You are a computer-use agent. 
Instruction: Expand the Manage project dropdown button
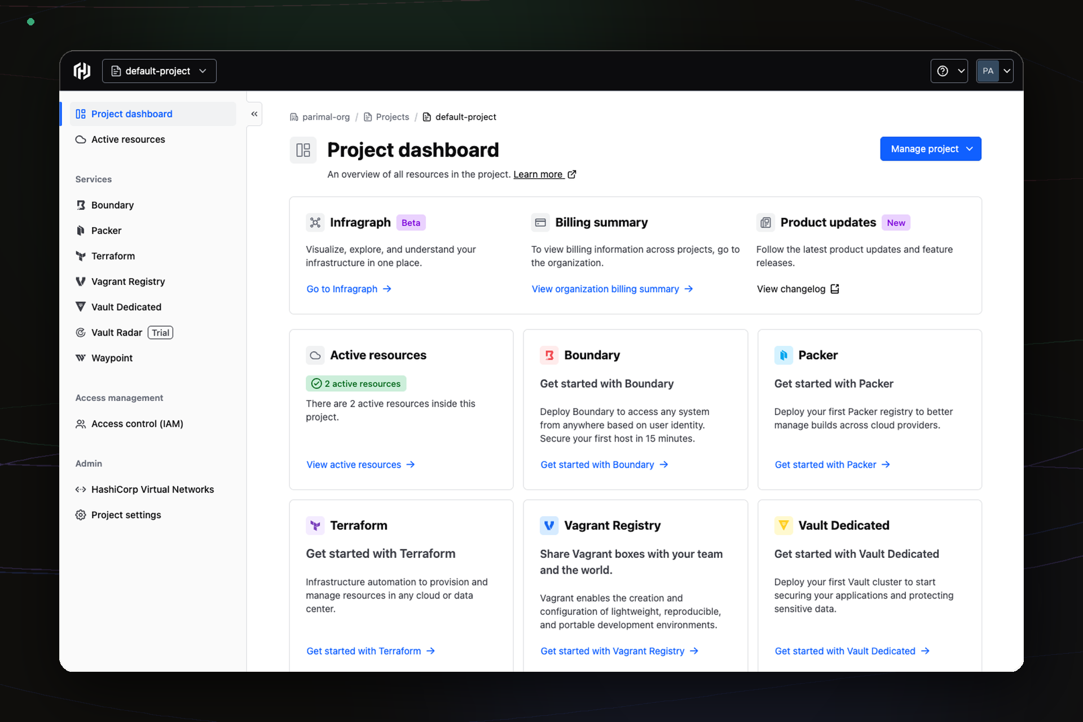coord(931,149)
